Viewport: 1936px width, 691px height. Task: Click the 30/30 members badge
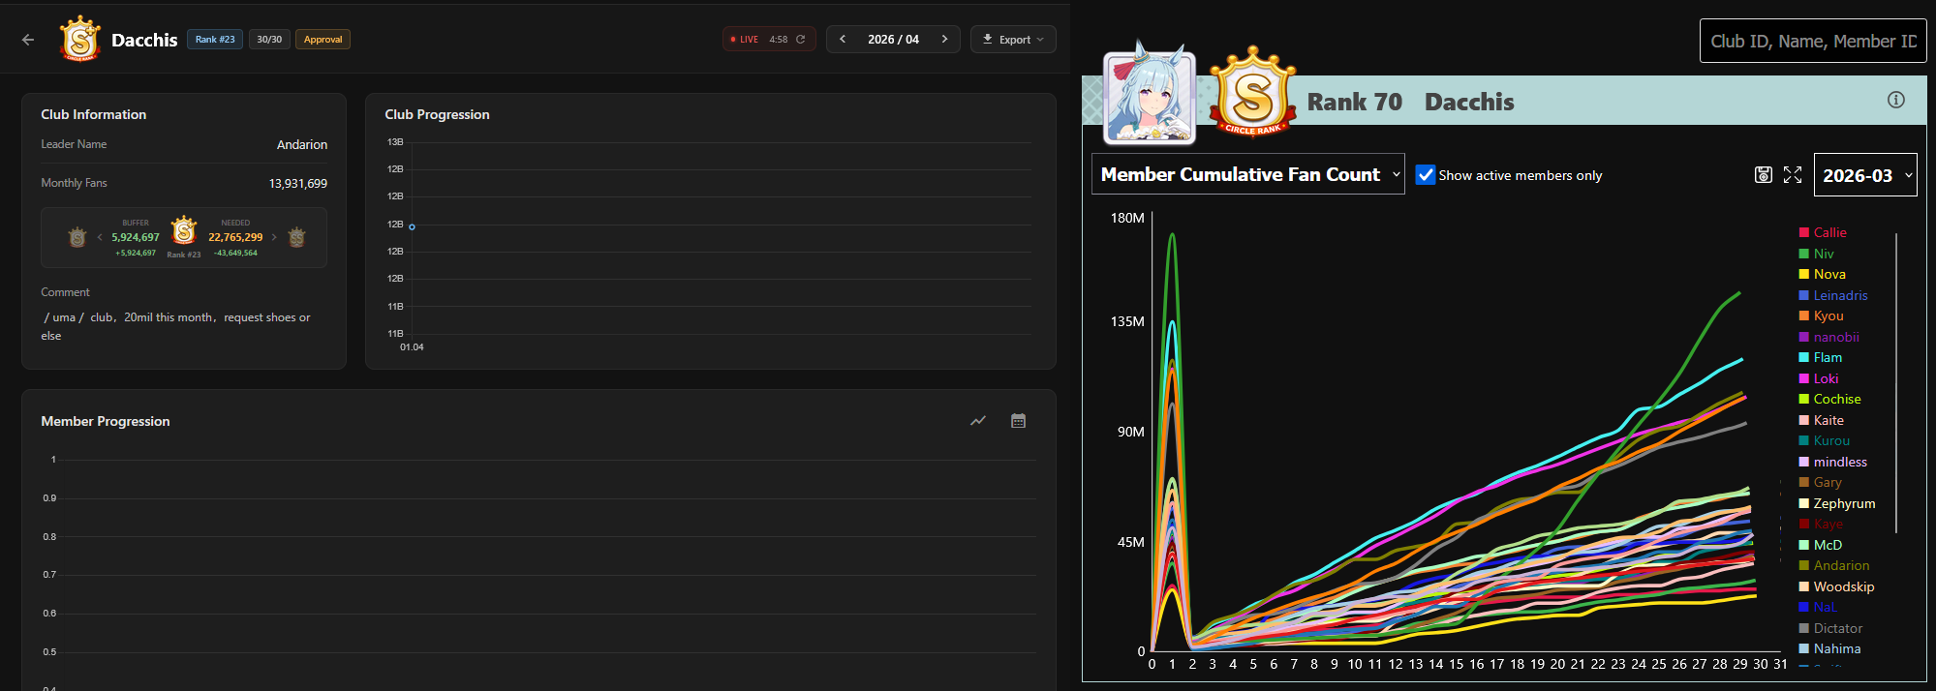269,40
